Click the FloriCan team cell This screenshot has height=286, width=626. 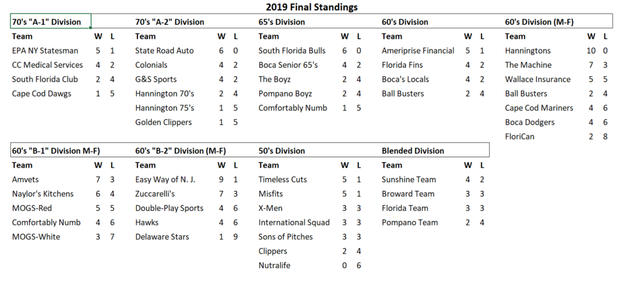tap(520, 137)
